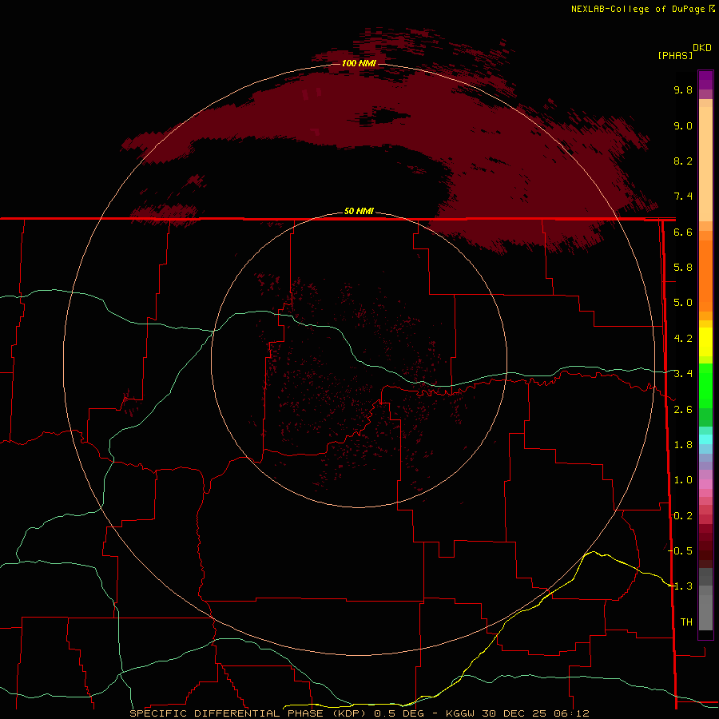Click the 06:12 time stamp
Viewport: 719px width, 719px height.
[x=571, y=713]
